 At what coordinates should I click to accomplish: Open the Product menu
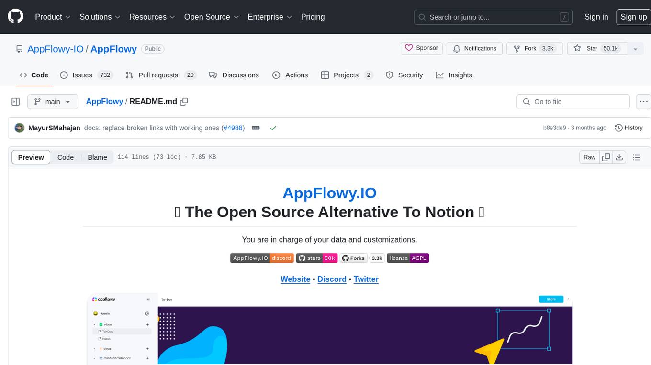[53, 17]
